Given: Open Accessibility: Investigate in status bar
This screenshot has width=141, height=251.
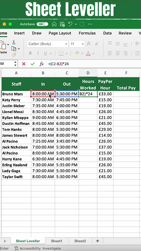Looking at the screenshot, I should (38, 249).
